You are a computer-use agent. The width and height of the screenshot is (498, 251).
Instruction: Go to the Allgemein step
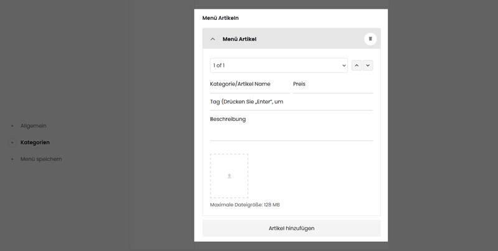coord(34,126)
